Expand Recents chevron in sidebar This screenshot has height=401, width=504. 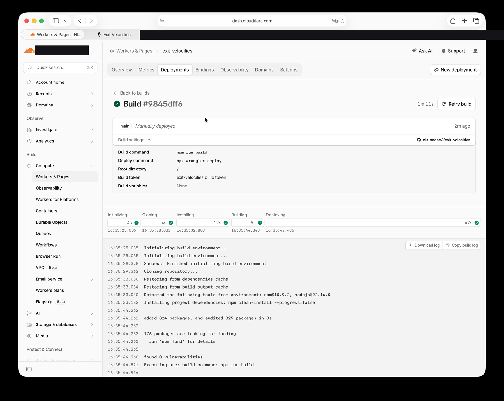pos(92,94)
